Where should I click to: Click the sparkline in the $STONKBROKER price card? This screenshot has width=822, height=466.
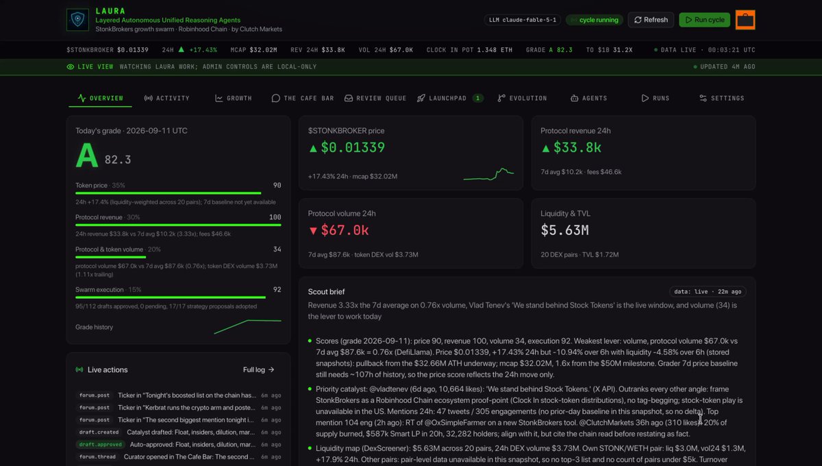488,174
